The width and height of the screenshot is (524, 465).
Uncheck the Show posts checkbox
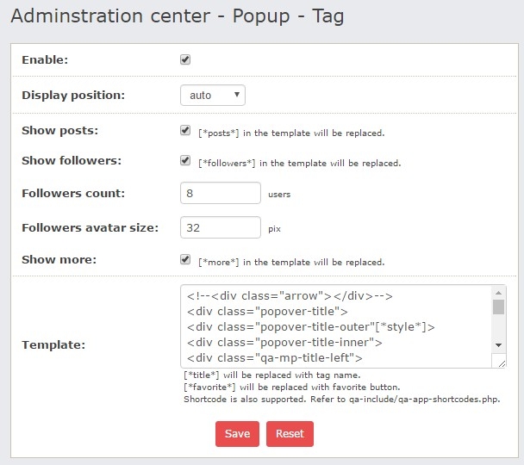[185, 131]
